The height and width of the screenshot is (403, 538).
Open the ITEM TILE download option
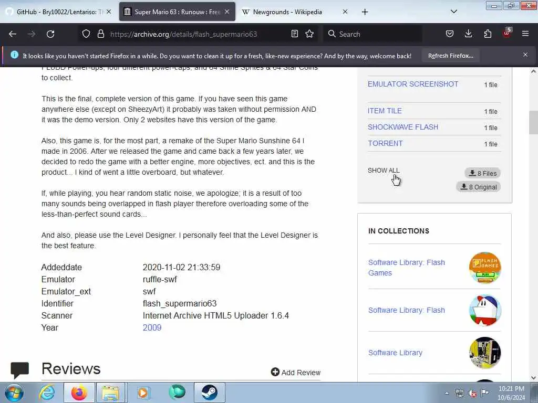385,111
